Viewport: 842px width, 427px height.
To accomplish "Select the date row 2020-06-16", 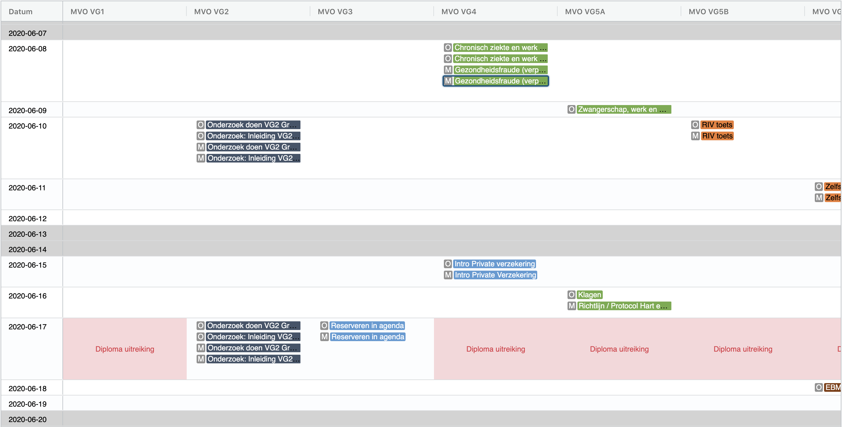I will click(x=421, y=302).
